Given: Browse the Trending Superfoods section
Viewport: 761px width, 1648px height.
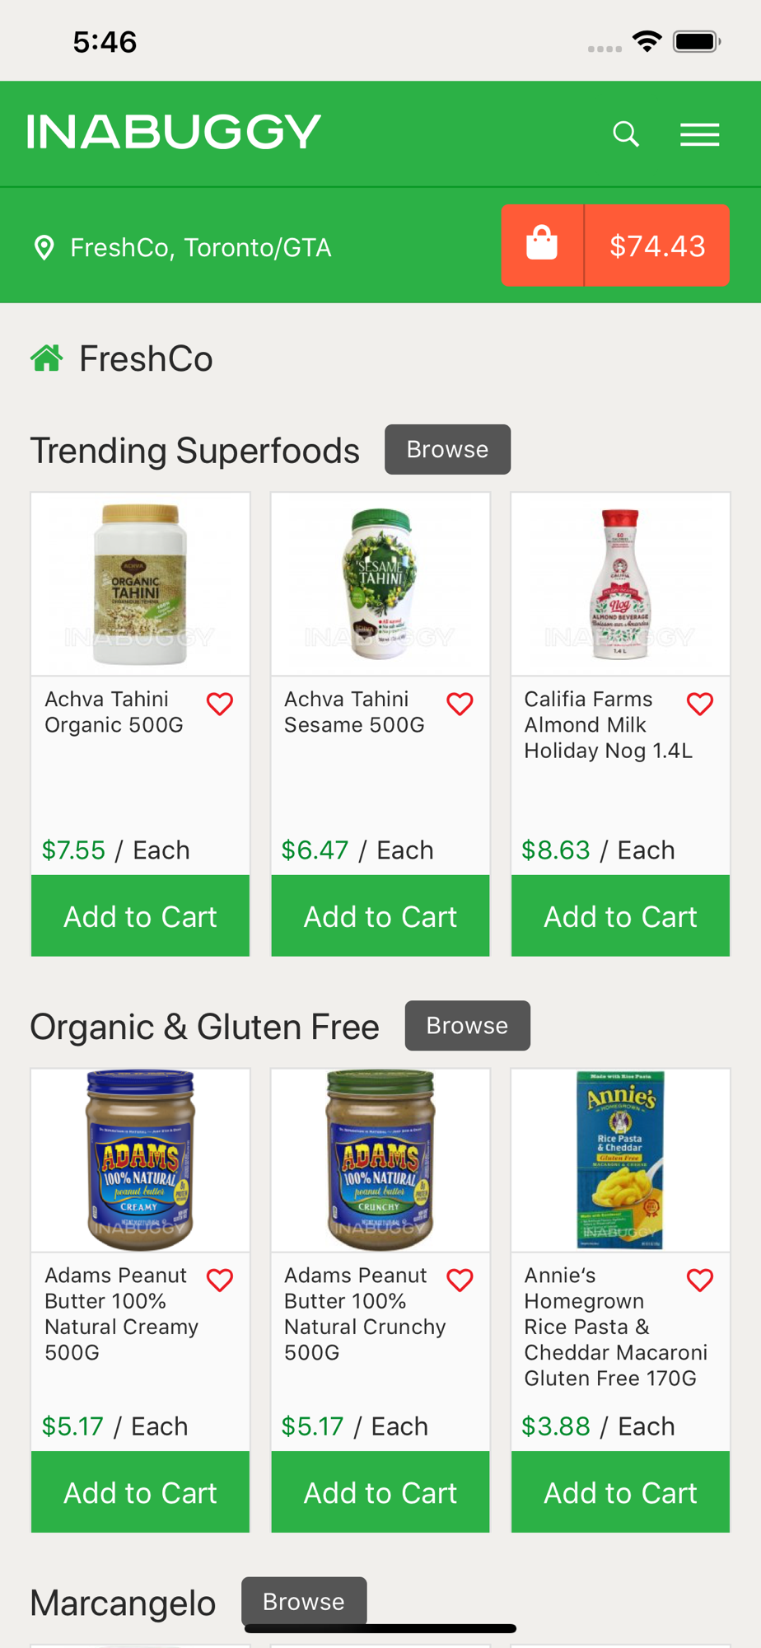Looking at the screenshot, I should (x=447, y=449).
